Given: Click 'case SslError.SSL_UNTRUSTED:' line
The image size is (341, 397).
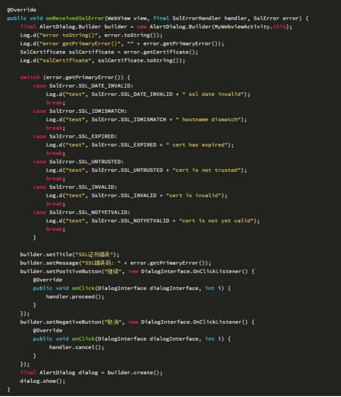Looking at the screenshot, I should pos(78,162).
